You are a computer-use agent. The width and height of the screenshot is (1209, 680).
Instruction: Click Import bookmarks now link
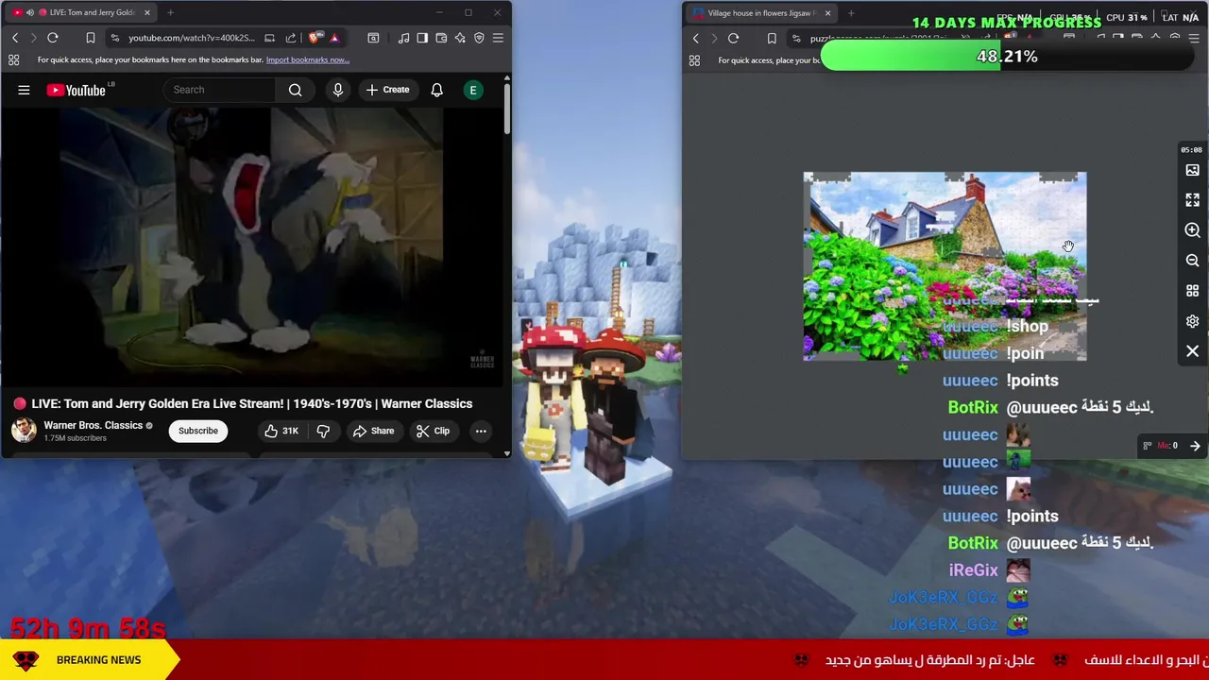[308, 59]
